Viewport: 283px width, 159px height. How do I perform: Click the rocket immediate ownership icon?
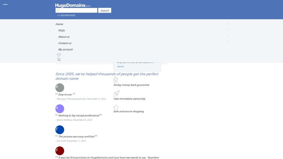[x=116, y=93]
